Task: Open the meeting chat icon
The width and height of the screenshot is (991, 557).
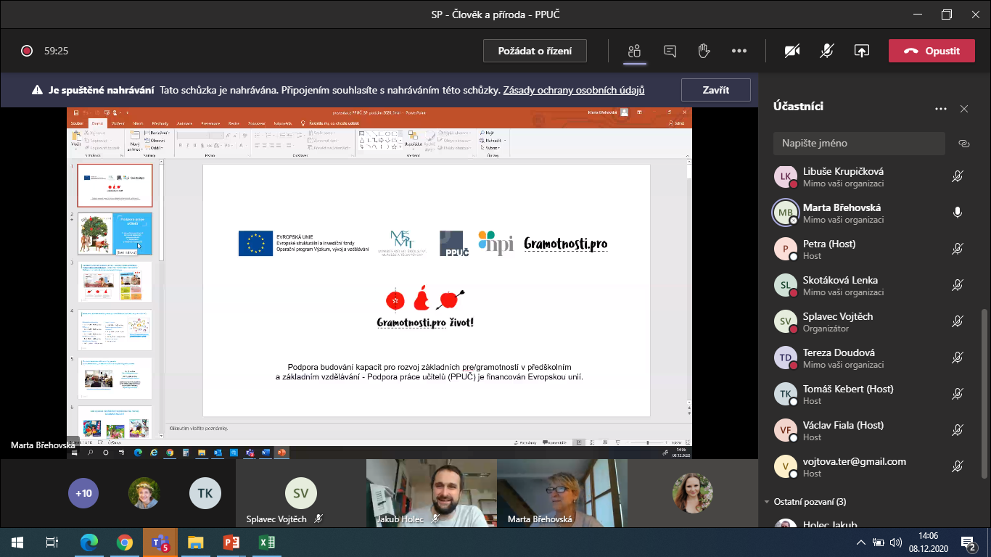Action: pos(670,51)
